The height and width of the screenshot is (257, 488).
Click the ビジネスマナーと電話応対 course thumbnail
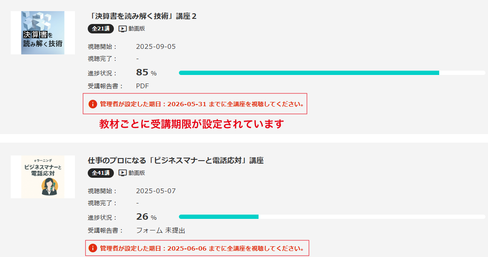tap(43, 177)
